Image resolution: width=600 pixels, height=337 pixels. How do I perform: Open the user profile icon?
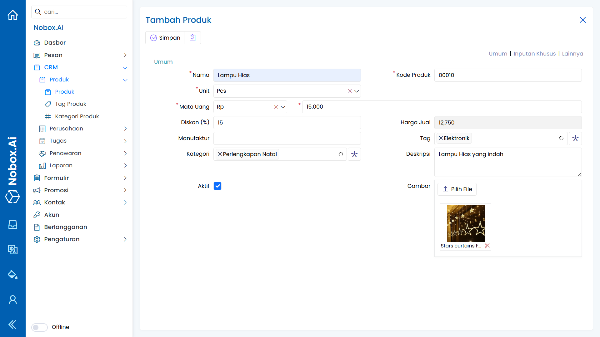[13, 300]
